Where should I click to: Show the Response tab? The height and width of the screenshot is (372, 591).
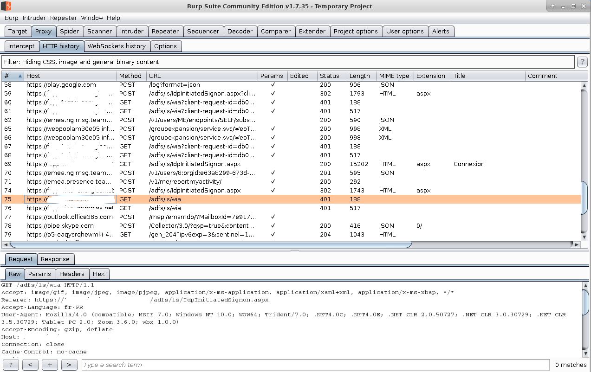[x=55, y=259]
